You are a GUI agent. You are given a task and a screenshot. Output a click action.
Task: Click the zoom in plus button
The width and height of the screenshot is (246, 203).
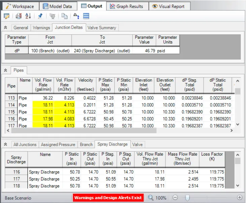pyautogui.click(x=240, y=198)
